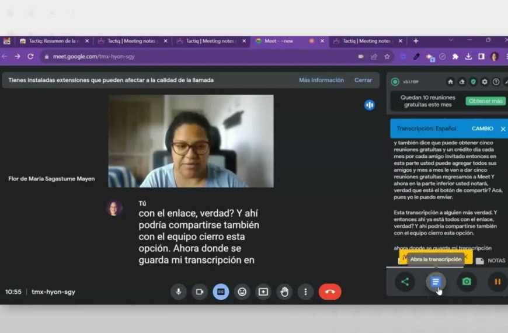Open Tactiq settings gear
Image resolution: width=508 pixels, height=333 pixels.
pyautogui.click(x=485, y=82)
